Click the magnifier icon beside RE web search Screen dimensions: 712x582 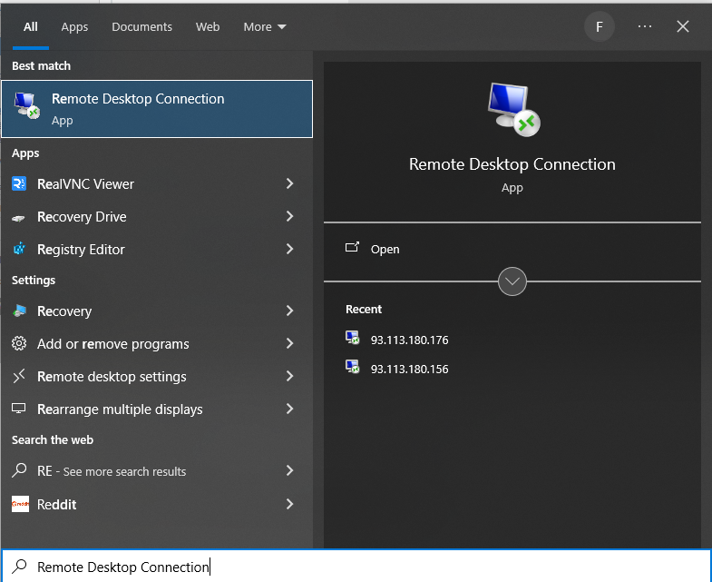coord(19,470)
